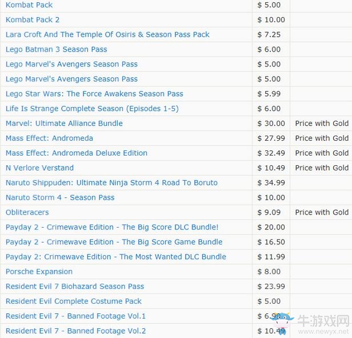Open the Obliteracers link
The width and height of the screenshot is (352, 338).
tap(27, 212)
